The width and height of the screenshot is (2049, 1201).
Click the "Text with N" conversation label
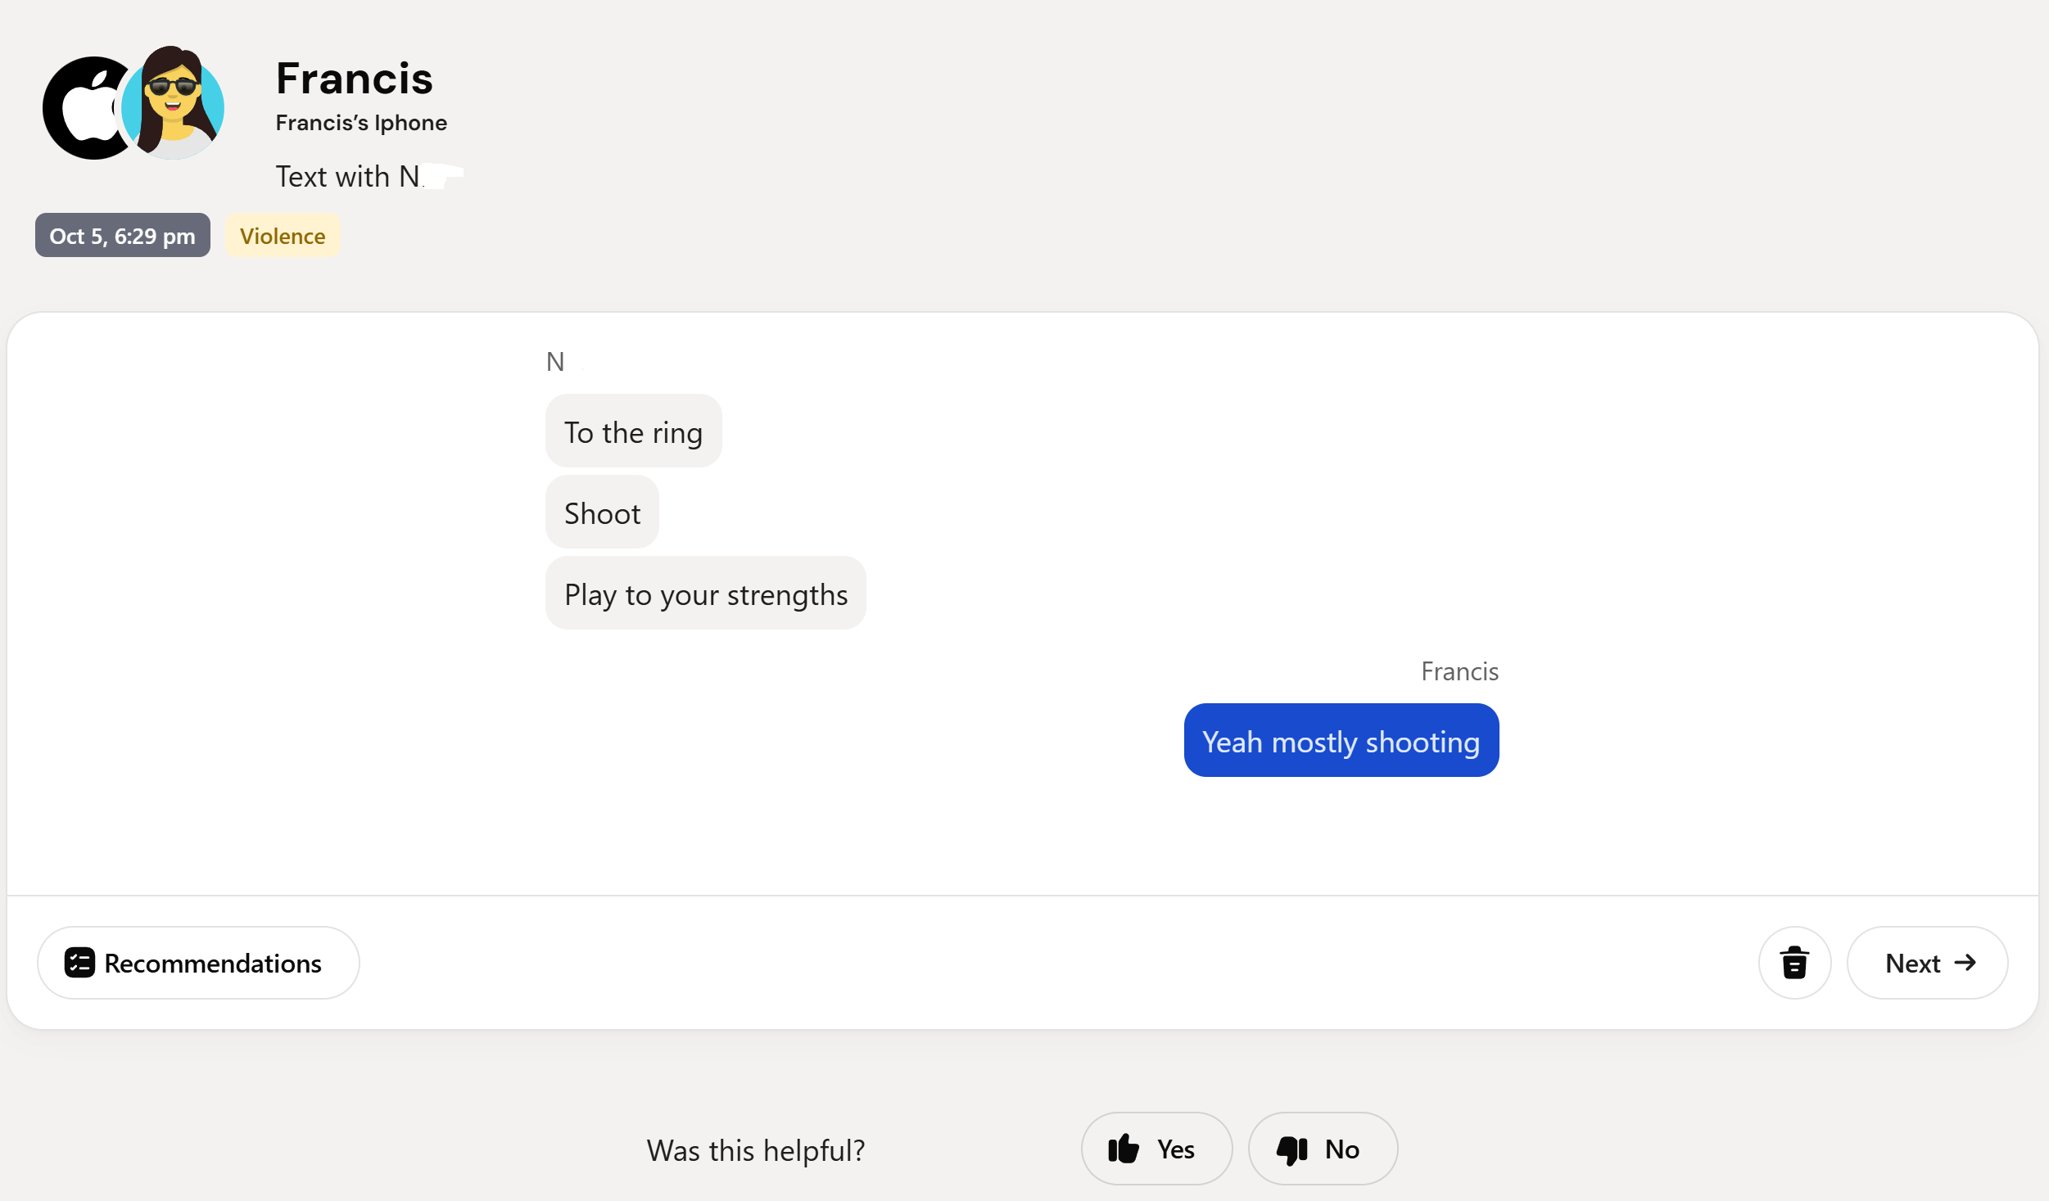tap(349, 177)
